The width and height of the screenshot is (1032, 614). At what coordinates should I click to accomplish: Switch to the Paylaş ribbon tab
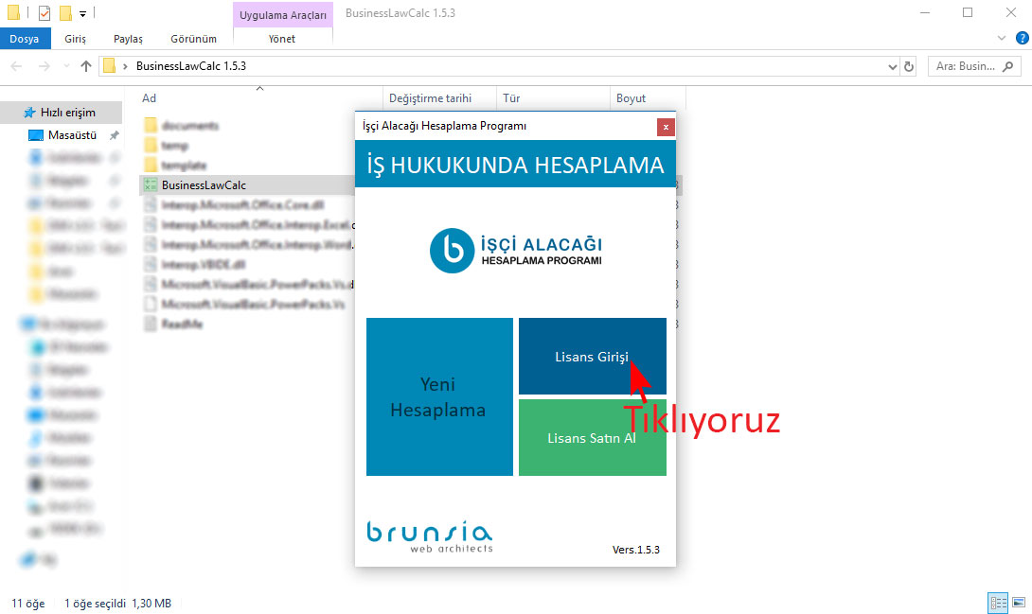(128, 39)
